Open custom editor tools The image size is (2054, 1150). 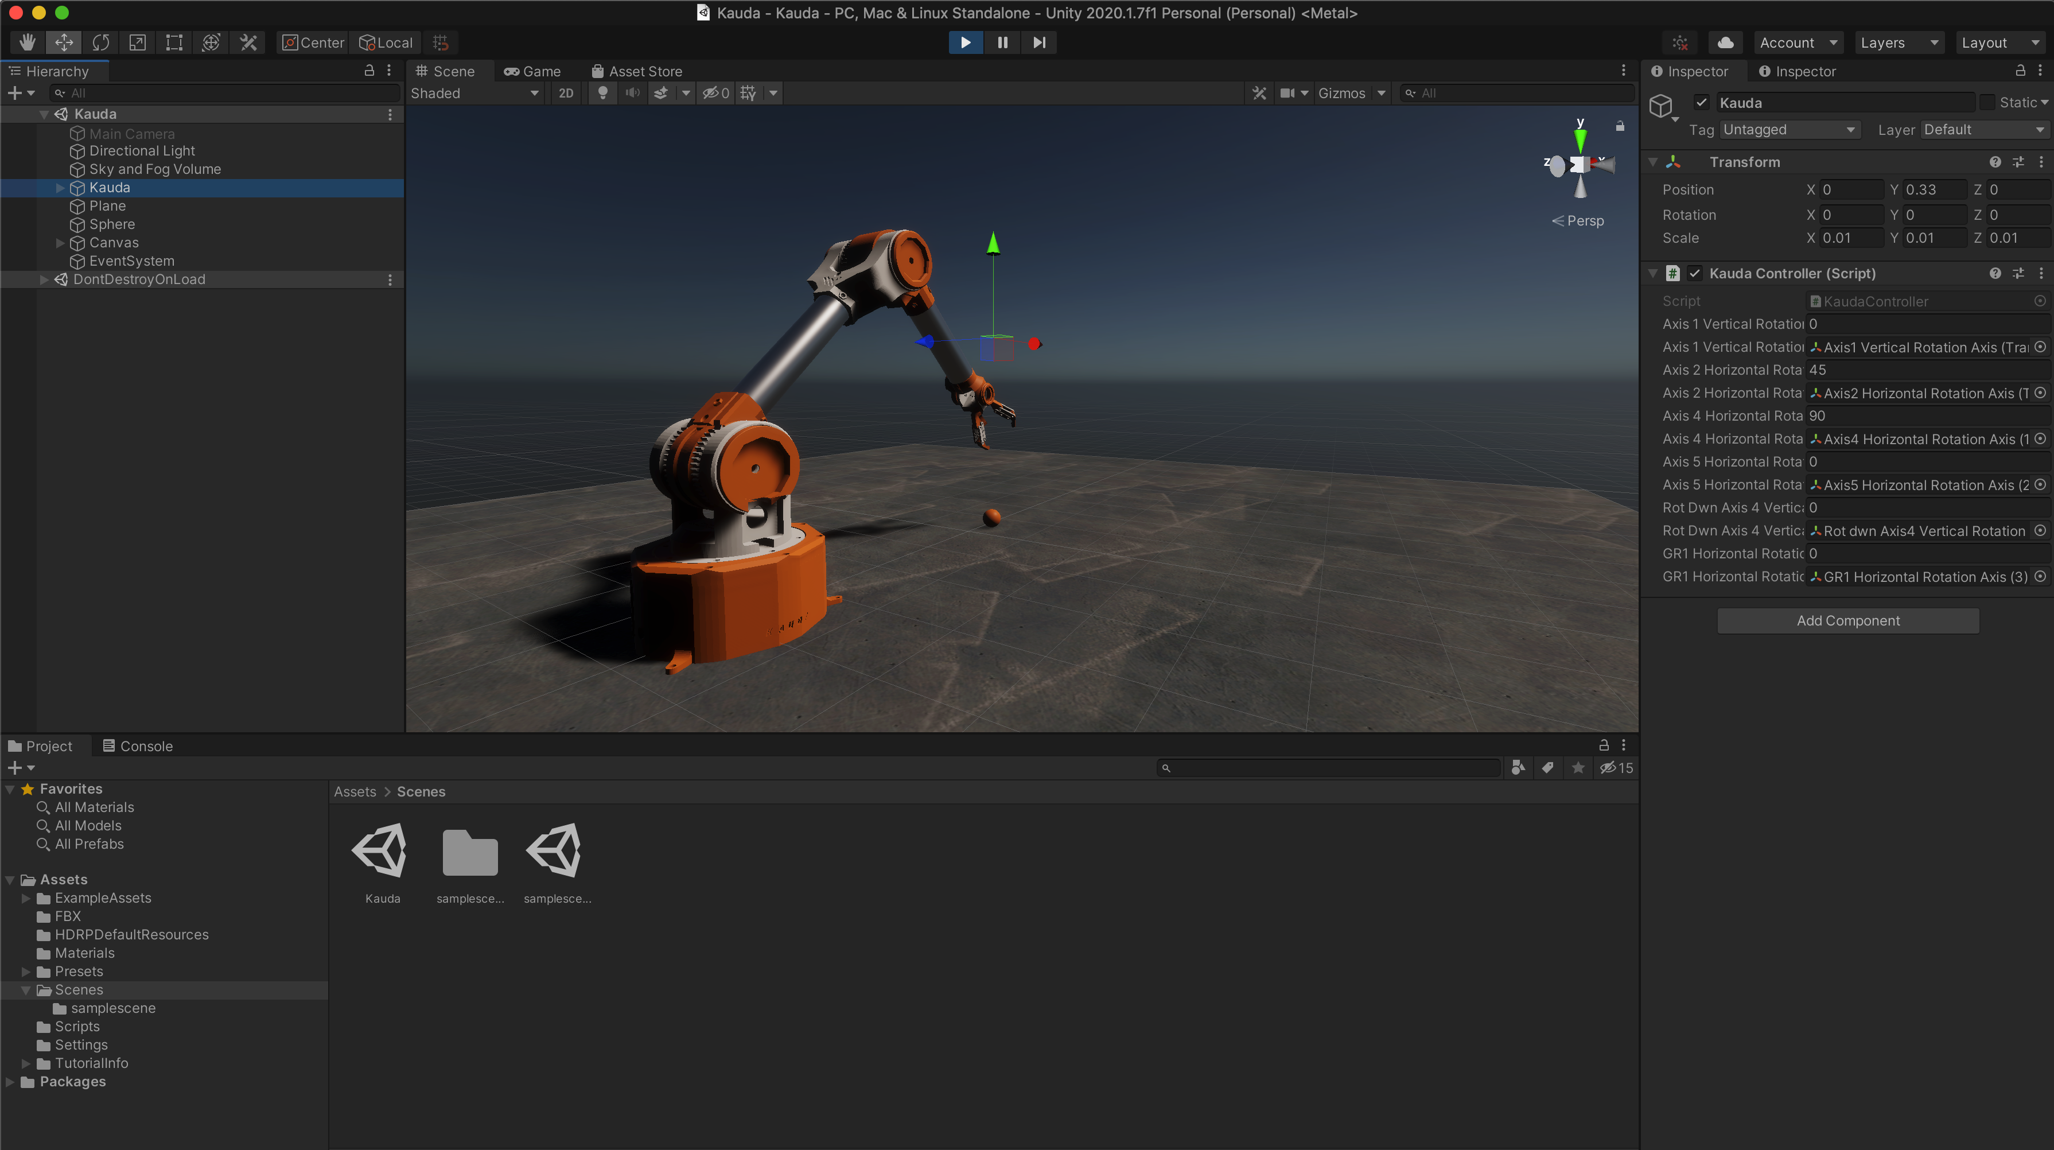click(248, 42)
